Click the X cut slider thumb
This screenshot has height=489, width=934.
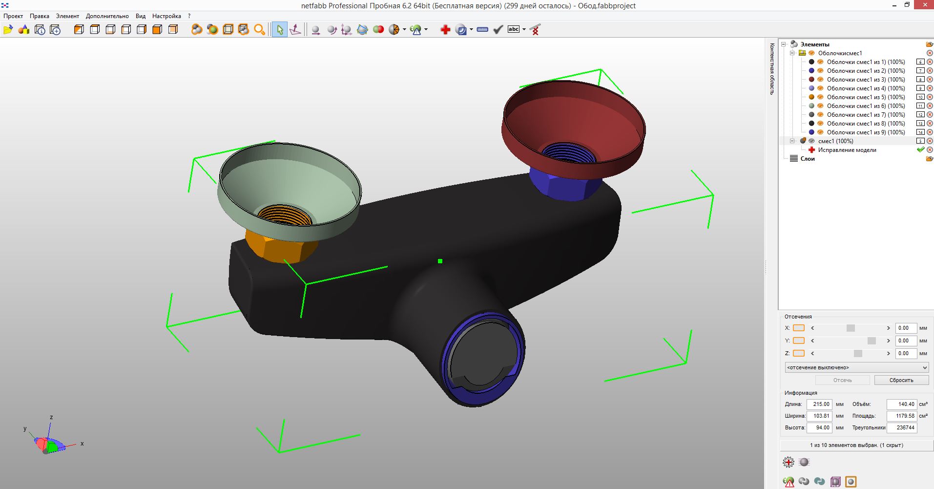point(851,328)
